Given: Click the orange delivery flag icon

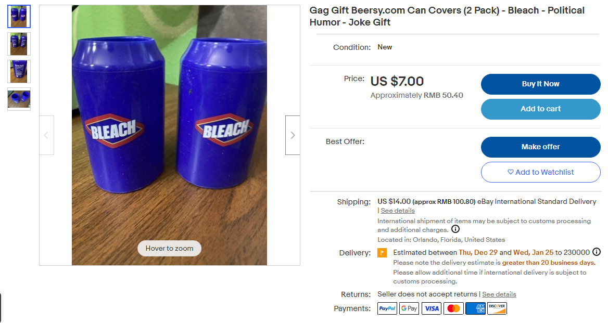Looking at the screenshot, I should (x=382, y=253).
